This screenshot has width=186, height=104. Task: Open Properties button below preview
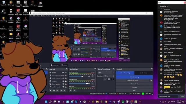click(55, 65)
